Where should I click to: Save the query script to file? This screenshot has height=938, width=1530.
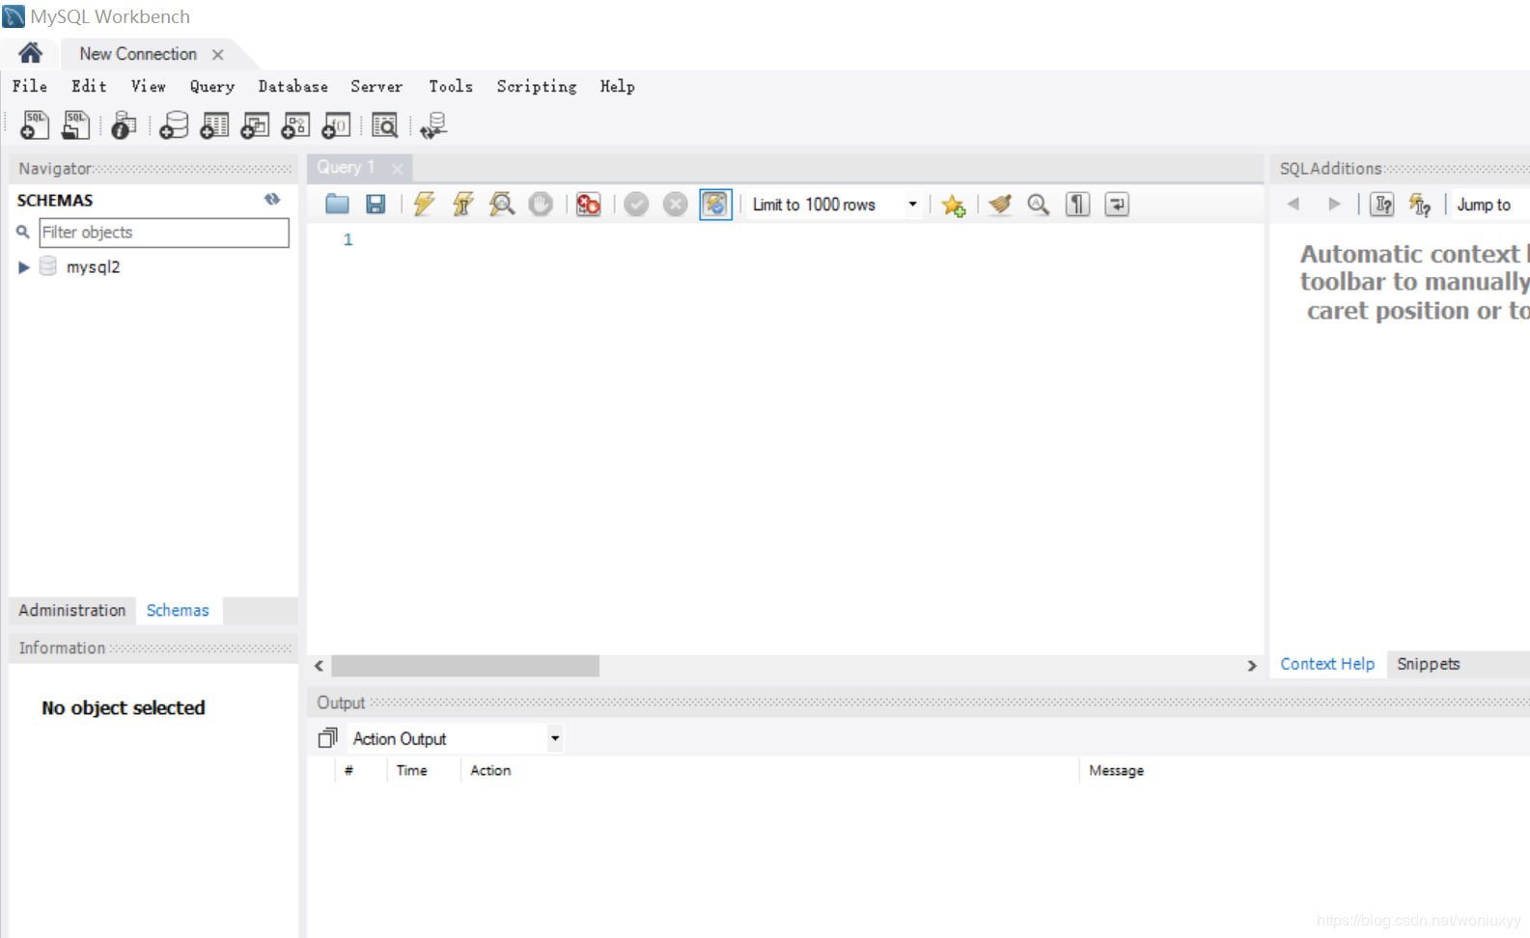[x=376, y=204]
